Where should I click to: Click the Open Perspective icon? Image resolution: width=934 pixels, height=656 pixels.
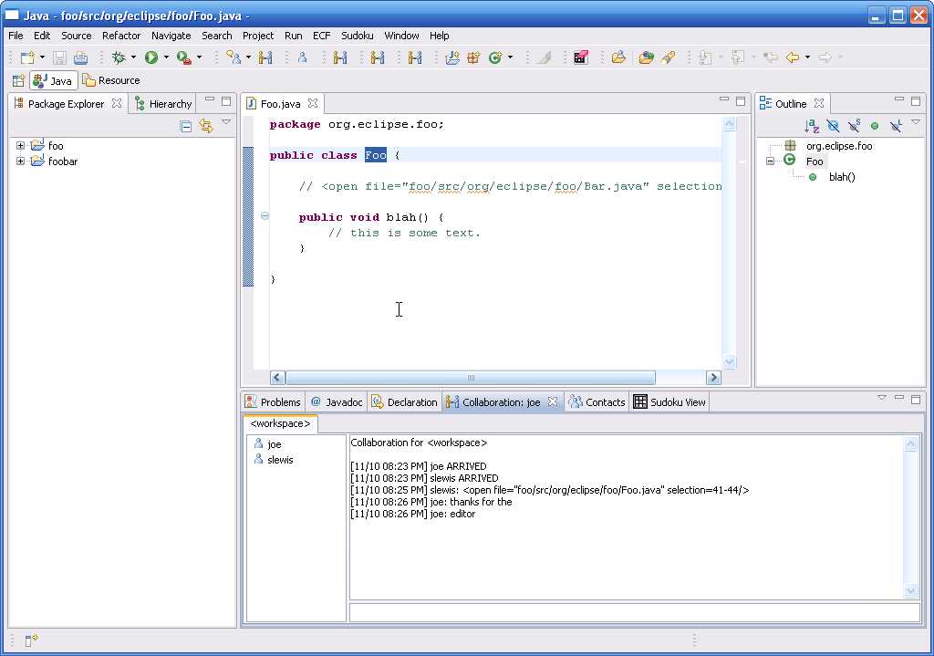[18, 80]
